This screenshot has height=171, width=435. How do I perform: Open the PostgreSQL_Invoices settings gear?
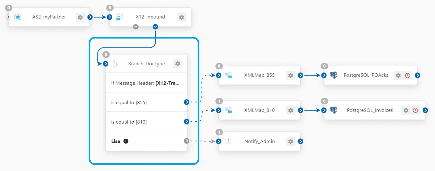click(406, 110)
